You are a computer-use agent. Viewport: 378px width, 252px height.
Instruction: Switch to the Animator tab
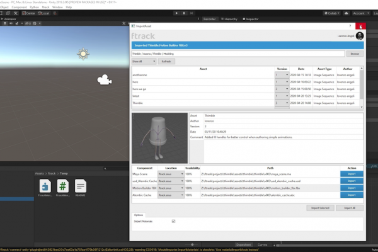[x=8, y=19]
